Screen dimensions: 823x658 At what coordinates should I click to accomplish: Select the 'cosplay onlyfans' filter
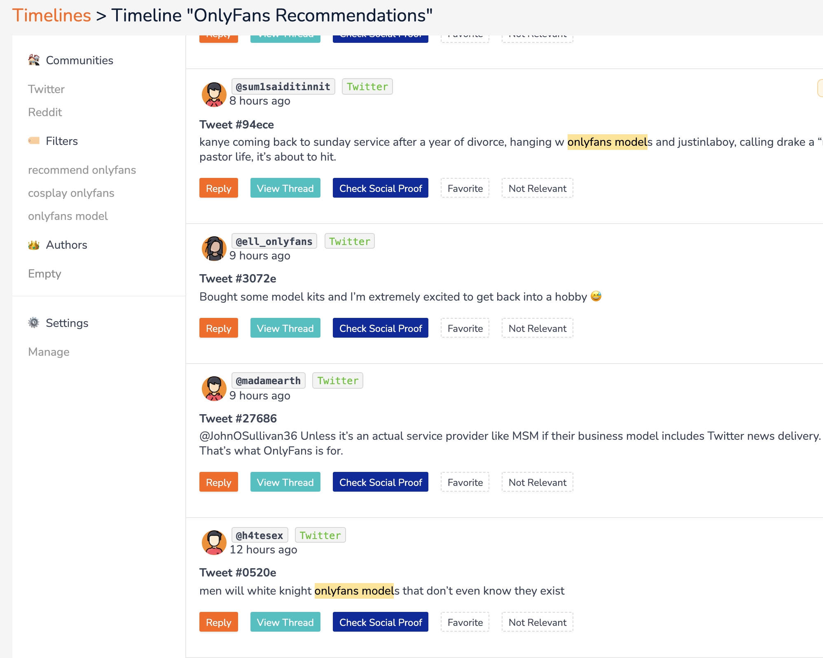[x=71, y=193]
